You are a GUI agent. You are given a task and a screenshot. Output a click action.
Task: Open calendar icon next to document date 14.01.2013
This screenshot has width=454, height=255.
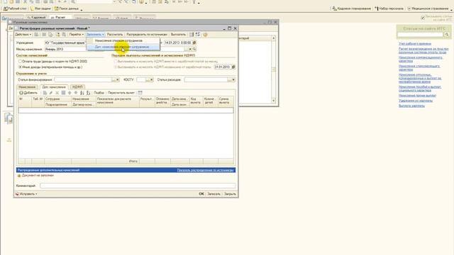click(194, 42)
